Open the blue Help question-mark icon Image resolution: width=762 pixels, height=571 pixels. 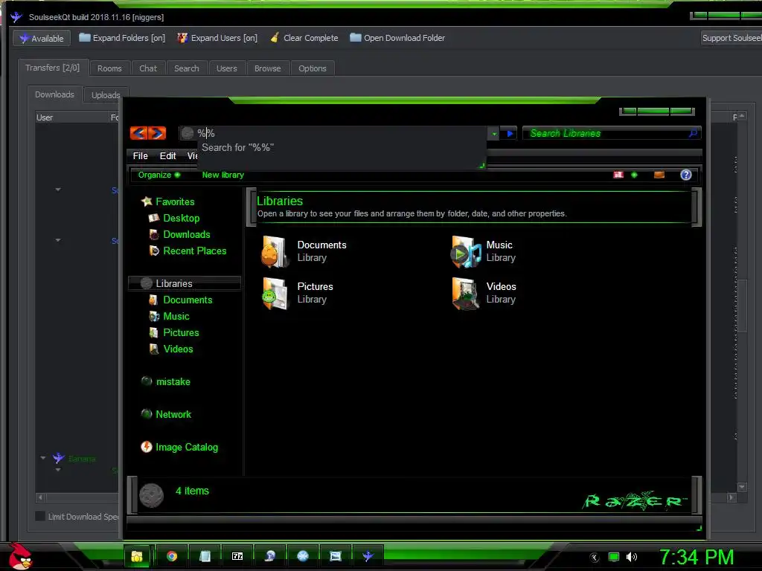click(685, 175)
